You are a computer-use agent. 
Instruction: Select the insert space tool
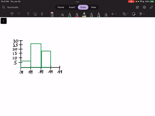tap(42, 14)
